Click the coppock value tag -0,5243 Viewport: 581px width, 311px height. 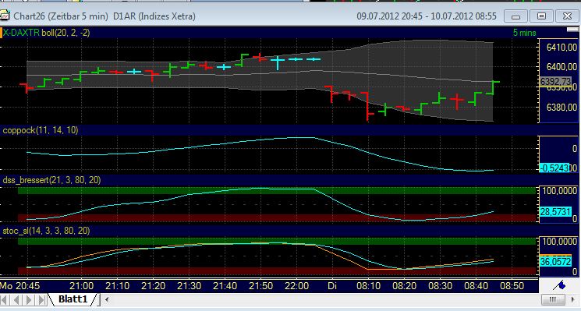coord(554,168)
